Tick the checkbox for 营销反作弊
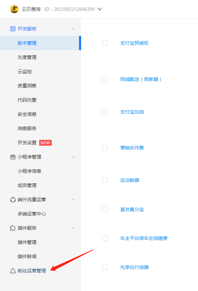The image size is (198, 291). [x=105, y=148]
